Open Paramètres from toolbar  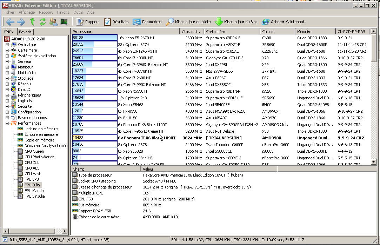click(x=147, y=22)
